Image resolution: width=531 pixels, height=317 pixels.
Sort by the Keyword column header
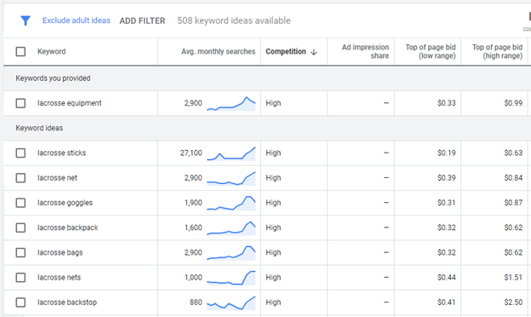[51, 51]
